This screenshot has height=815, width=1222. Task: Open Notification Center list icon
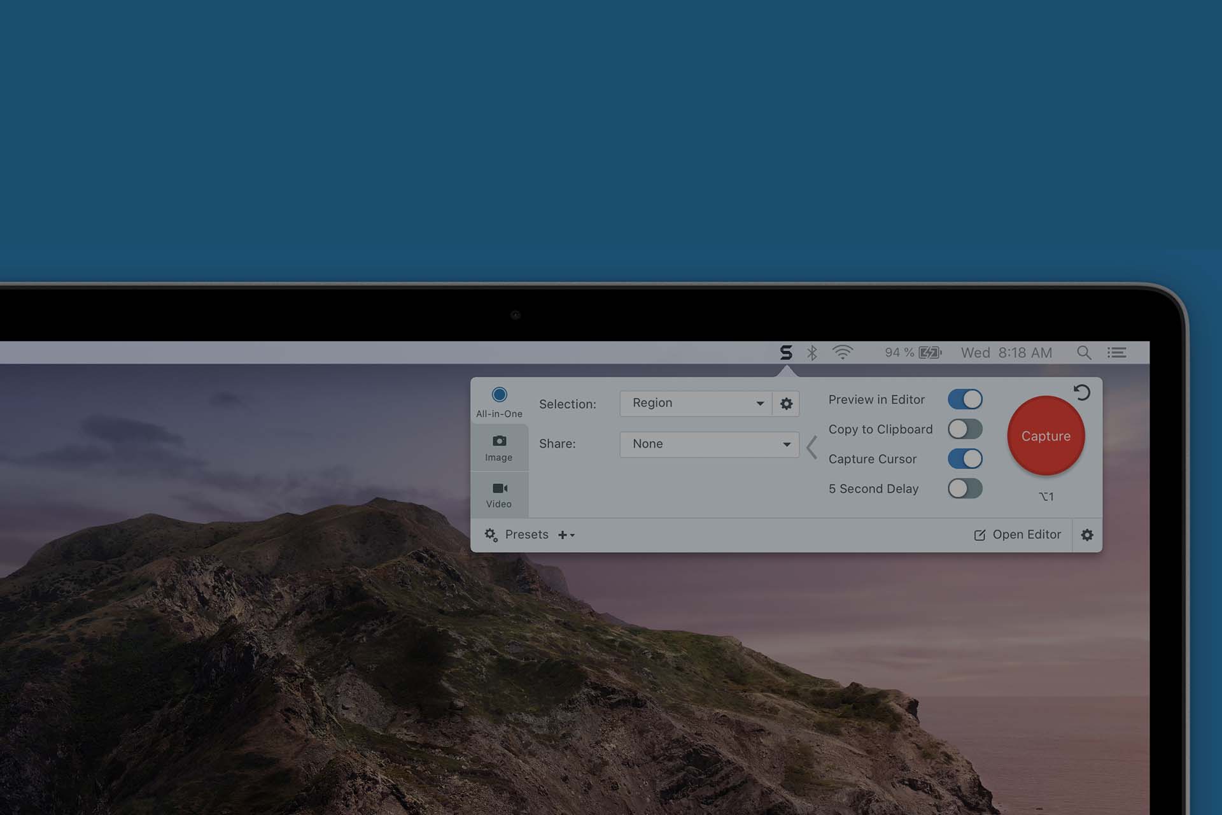(1117, 353)
